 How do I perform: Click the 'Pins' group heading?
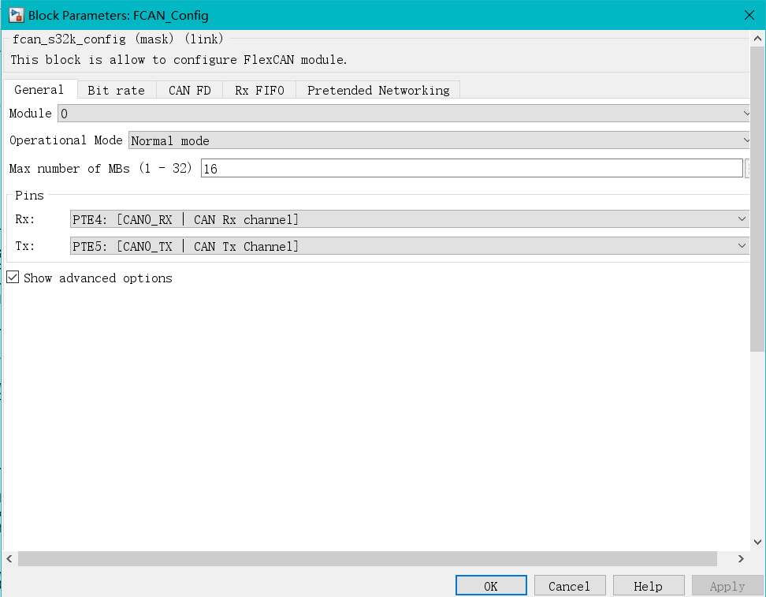coord(29,196)
